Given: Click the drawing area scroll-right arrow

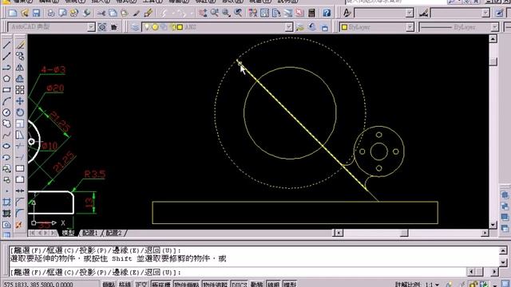Looking at the screenshot, I should pos(485,233).
